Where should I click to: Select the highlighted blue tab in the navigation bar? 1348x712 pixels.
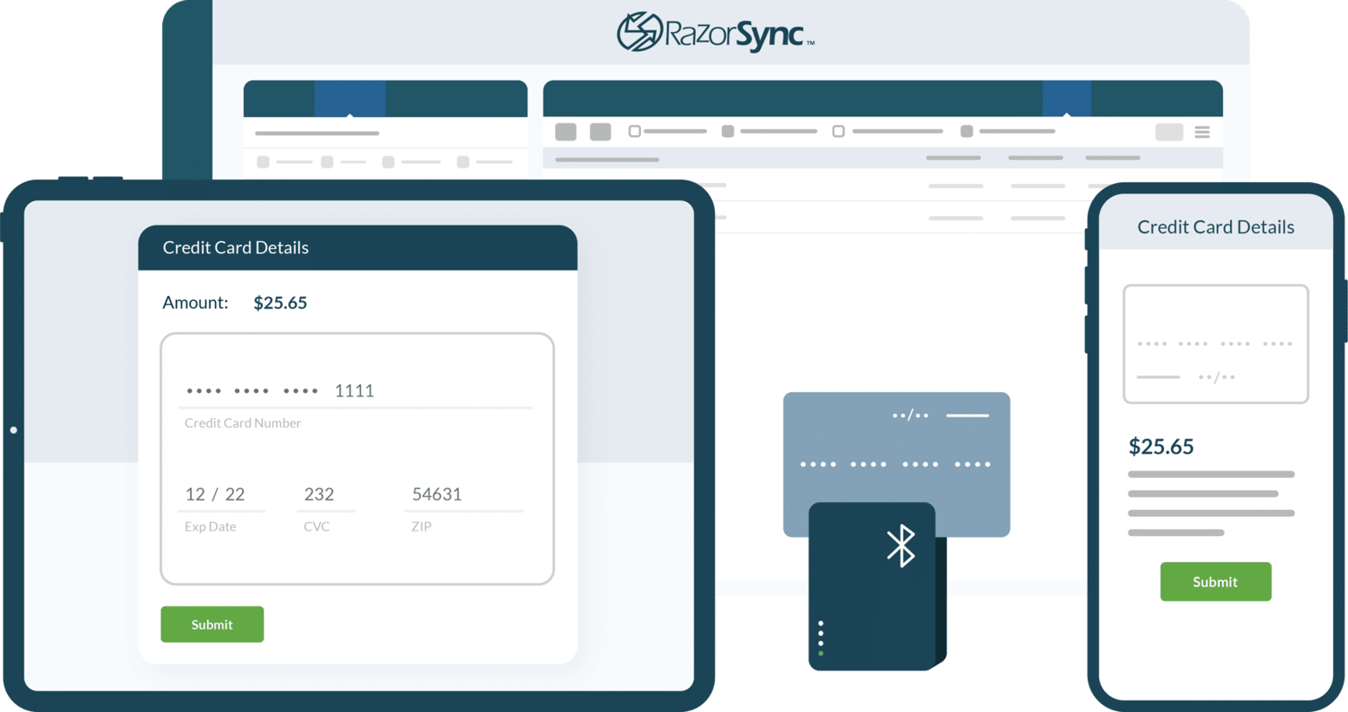tap(350, 98)
